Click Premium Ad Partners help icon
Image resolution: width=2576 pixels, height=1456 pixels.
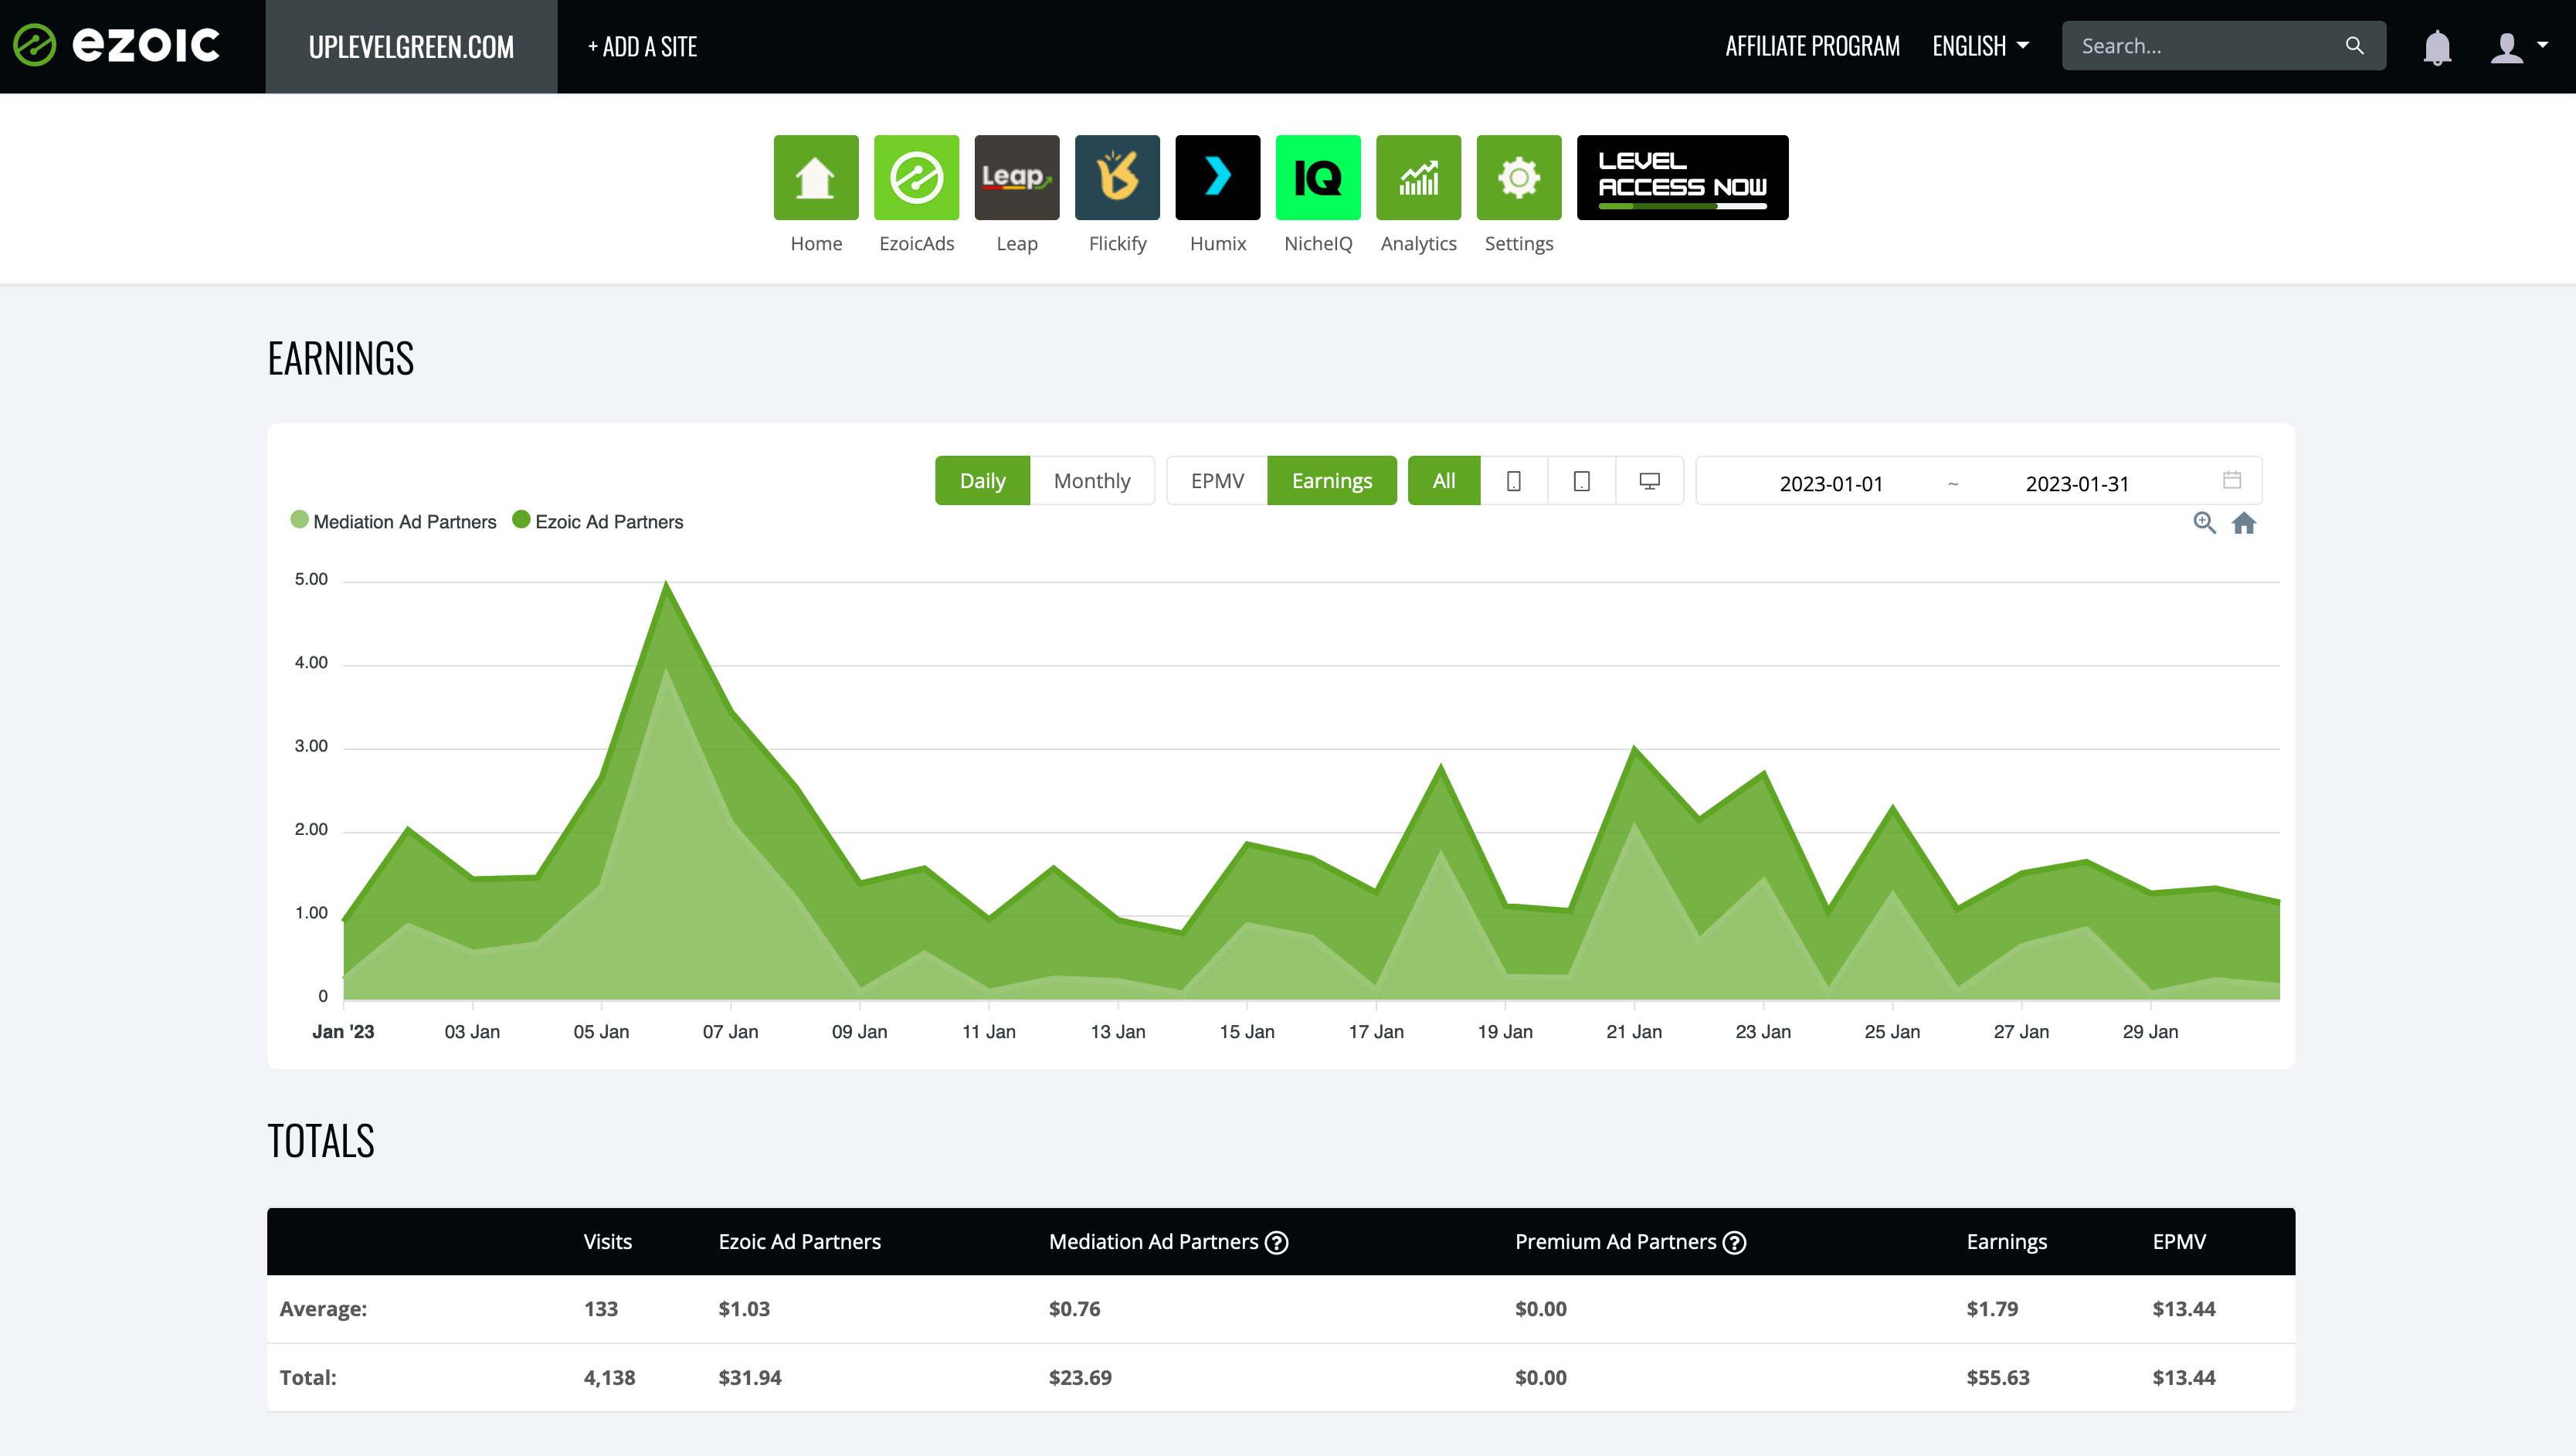point(1735,1243)
